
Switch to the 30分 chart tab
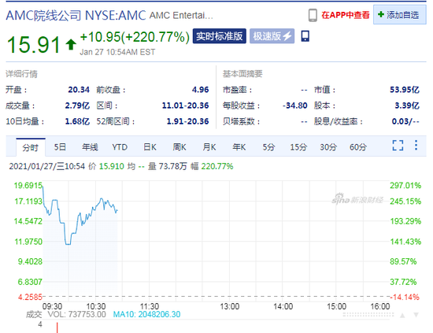pyautogui.click(x=328, y=147)
